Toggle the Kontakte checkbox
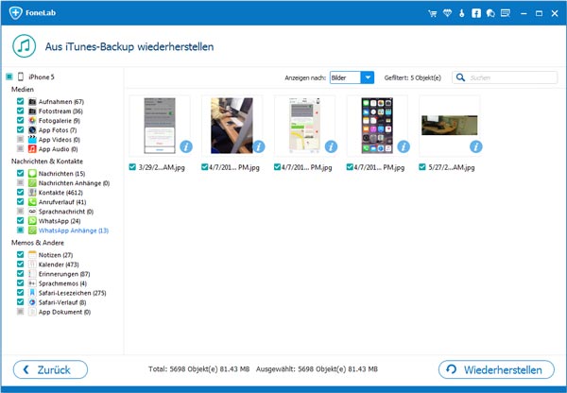The image size is (567, 393). click(x=20, y=193)
